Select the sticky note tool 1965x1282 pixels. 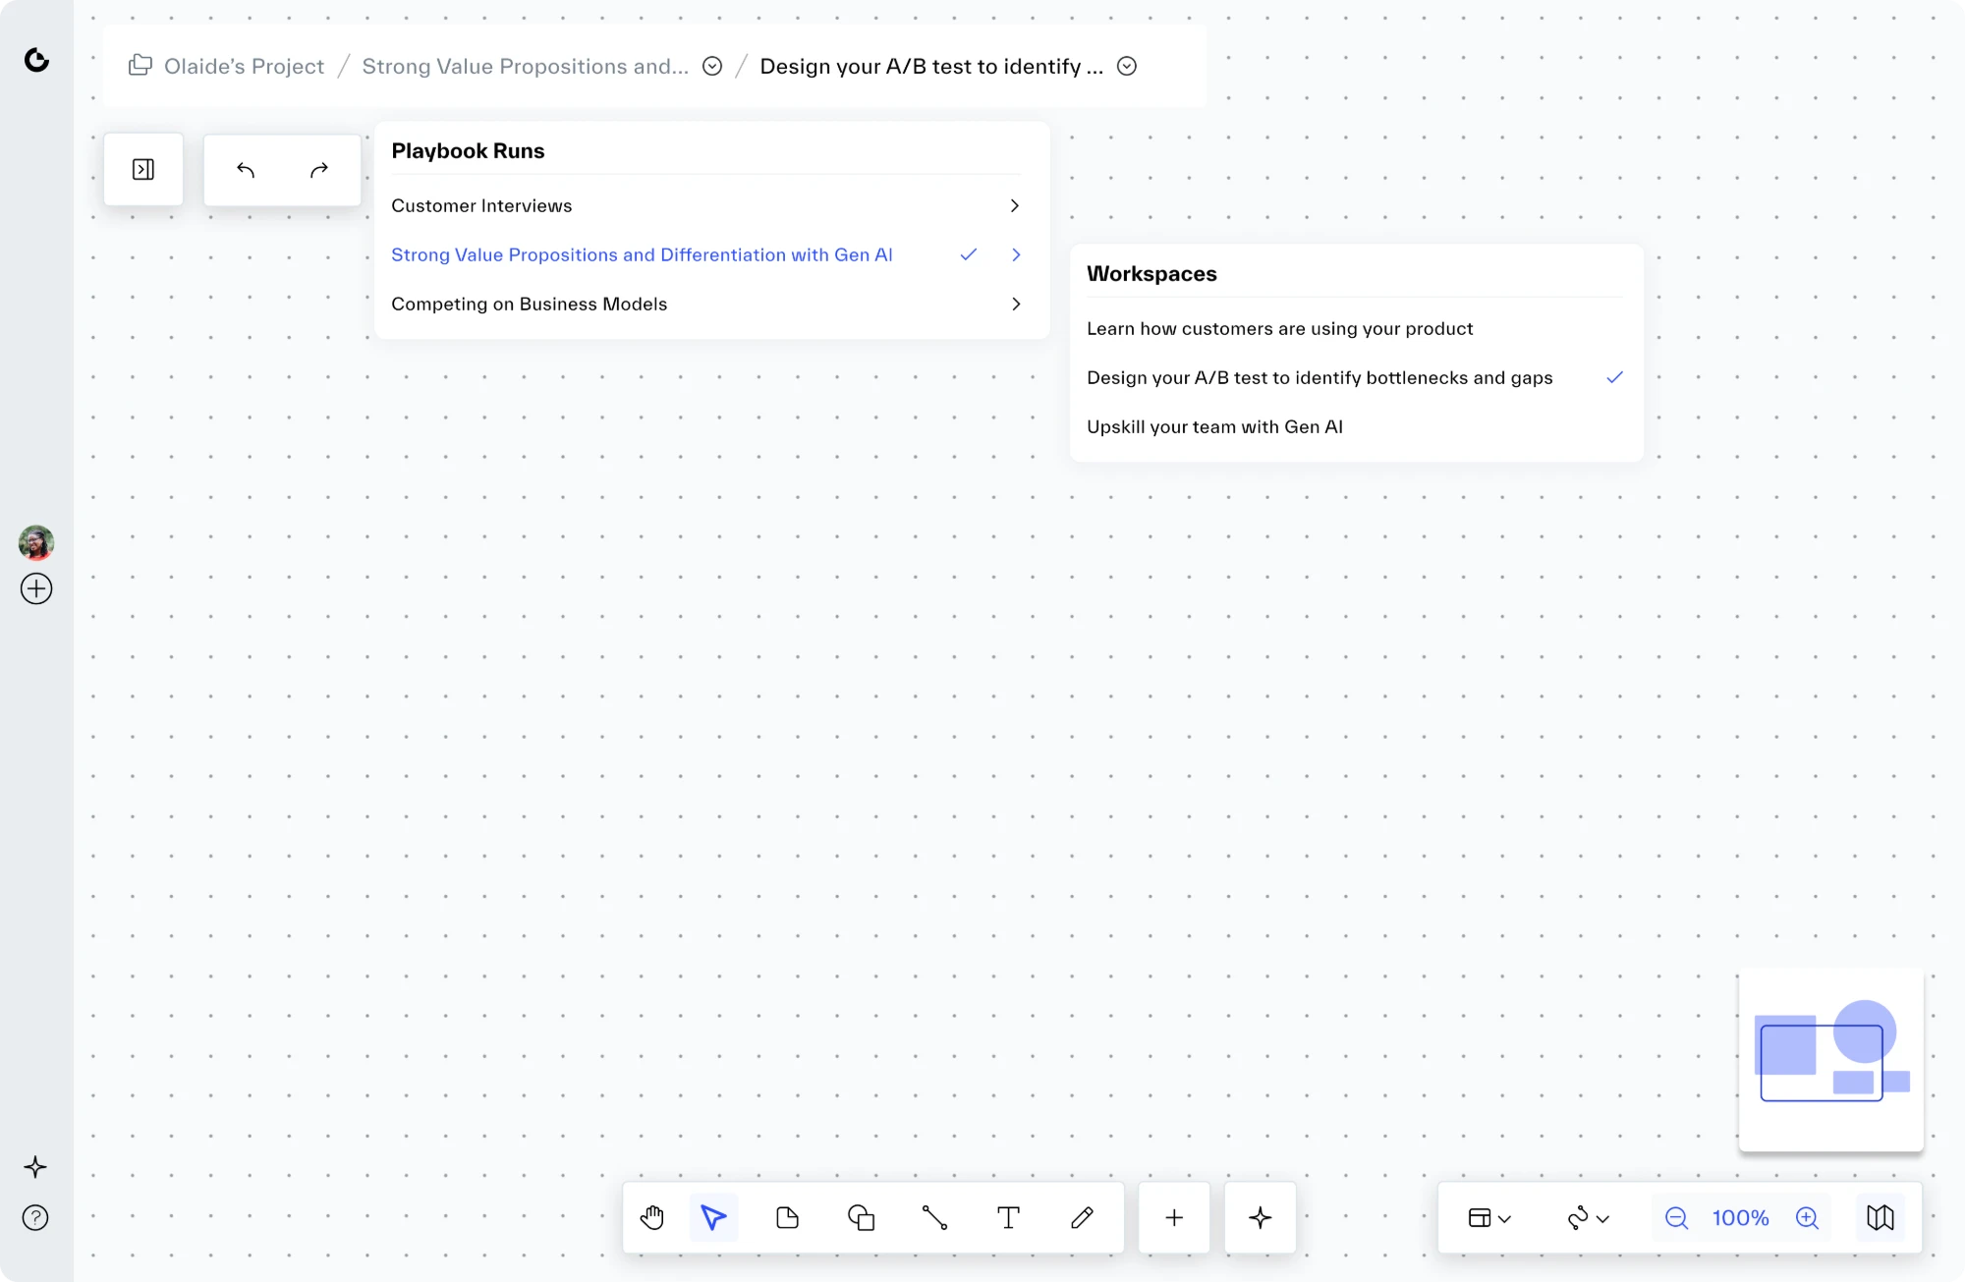788,1218
